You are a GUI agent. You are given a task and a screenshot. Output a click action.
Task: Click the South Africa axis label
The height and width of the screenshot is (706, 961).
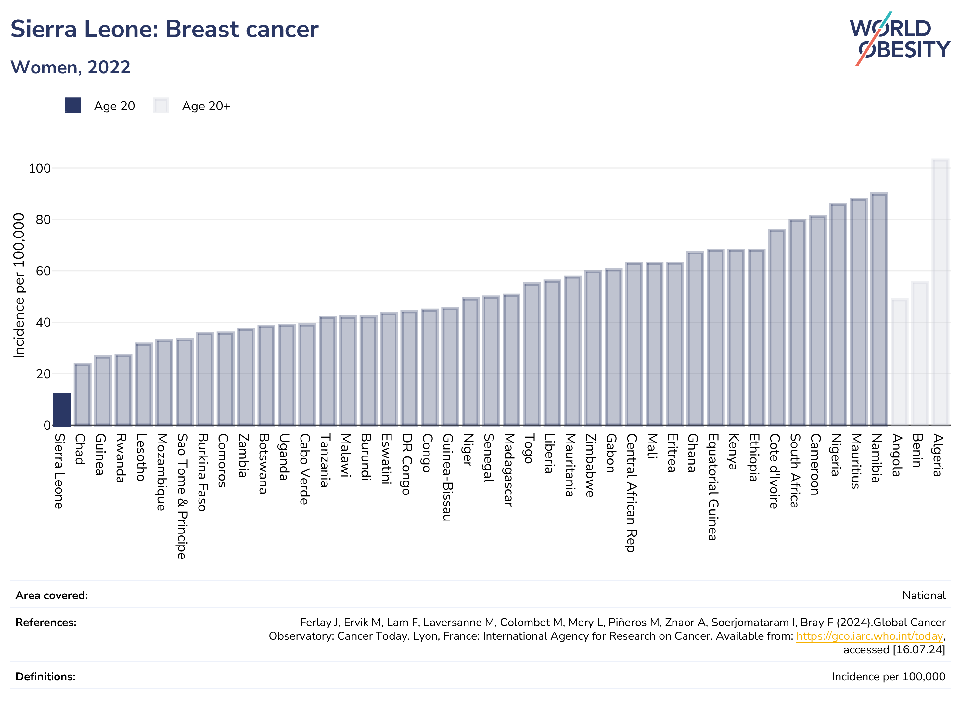coord(795,470)
